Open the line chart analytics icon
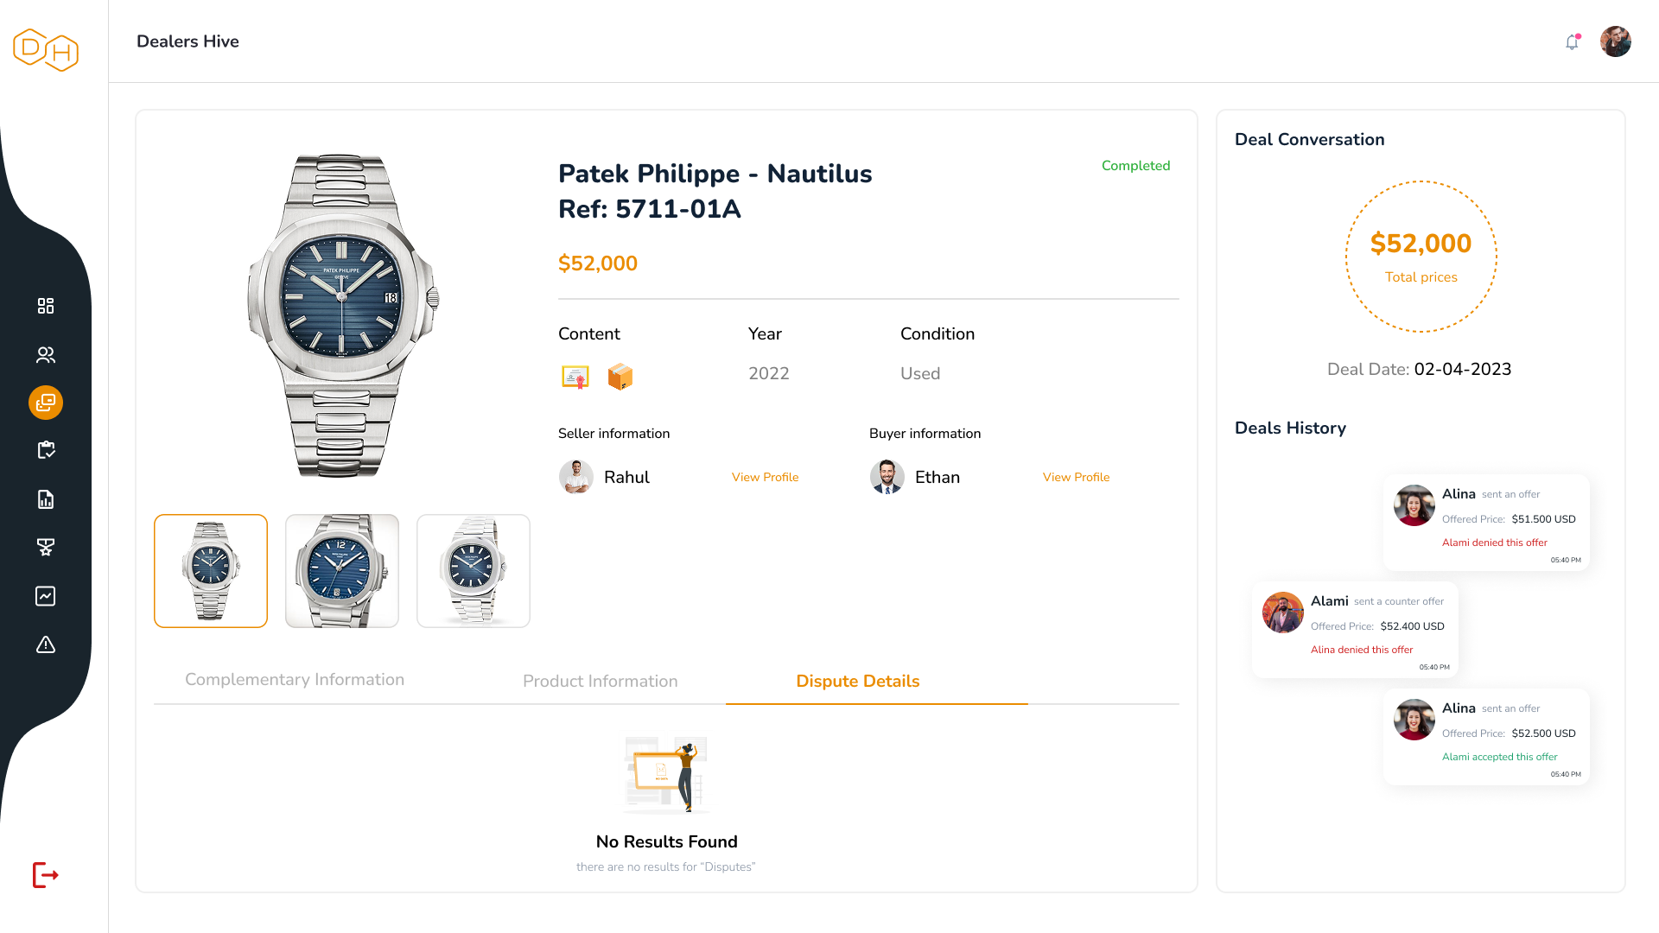The image size is (1659, 933). (x=46, y=596)
